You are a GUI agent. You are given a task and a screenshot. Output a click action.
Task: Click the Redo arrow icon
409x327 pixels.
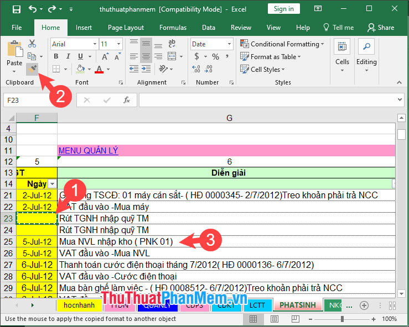coord(52,9)
